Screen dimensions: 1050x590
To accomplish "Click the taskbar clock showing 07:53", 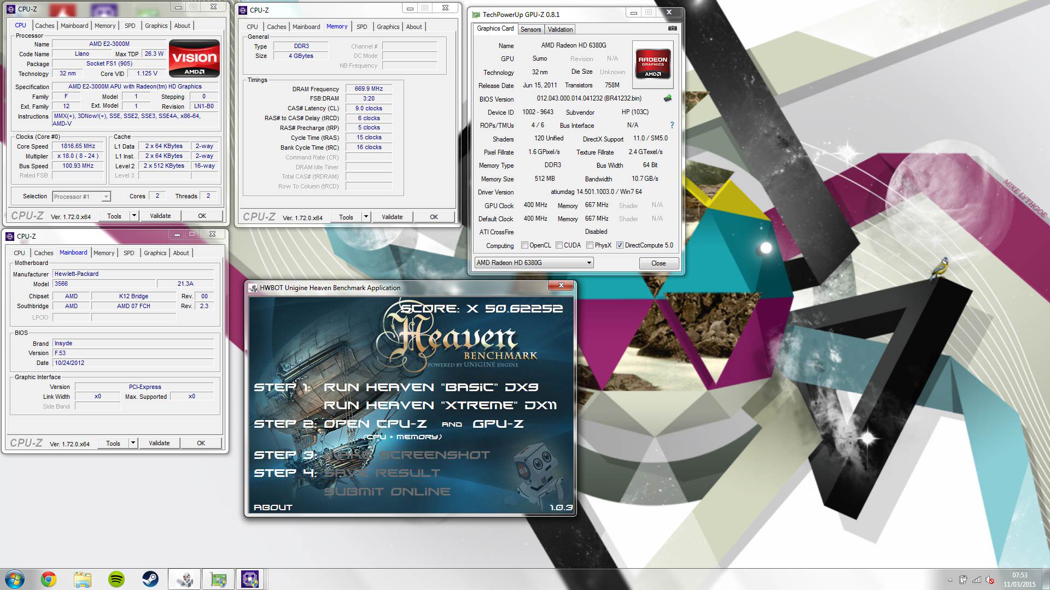I will (1019, 580).
